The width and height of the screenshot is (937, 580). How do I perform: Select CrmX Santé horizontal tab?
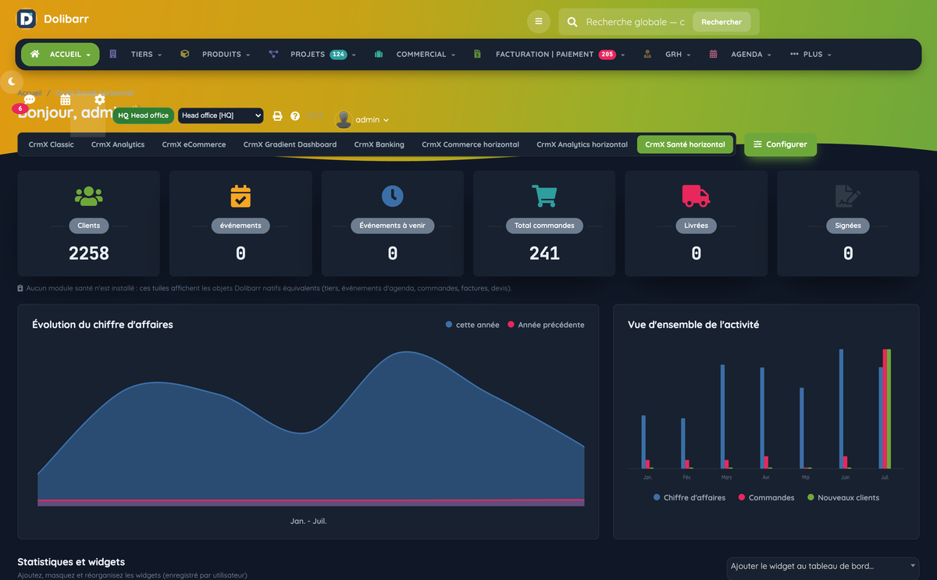(685, 144)
